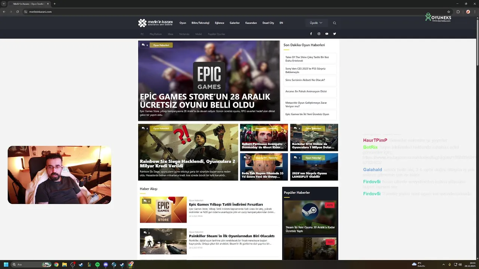
Task: Select the Xbox sub-menu
Action: point(170,34)
